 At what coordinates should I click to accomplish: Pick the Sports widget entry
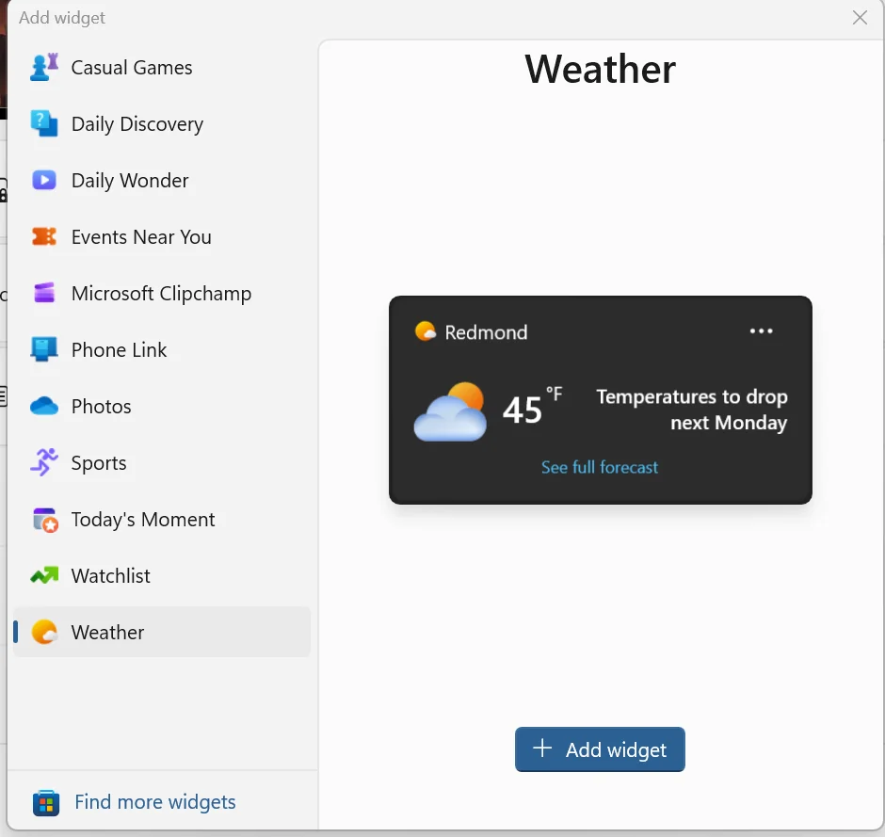coord(162,462)
